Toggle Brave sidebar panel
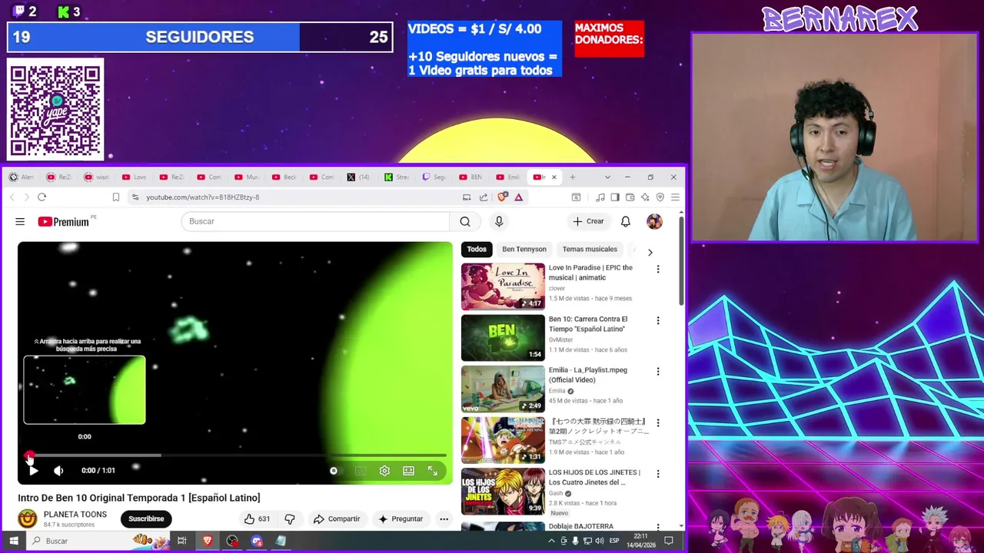This screenshot has width=984, height=553. click(x=615, y=197)
